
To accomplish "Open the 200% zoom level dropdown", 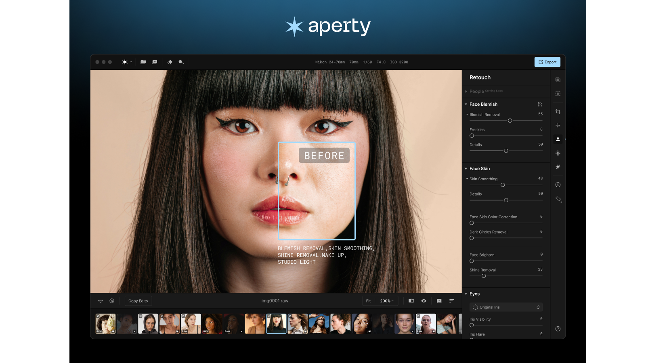I will (386, 301).
